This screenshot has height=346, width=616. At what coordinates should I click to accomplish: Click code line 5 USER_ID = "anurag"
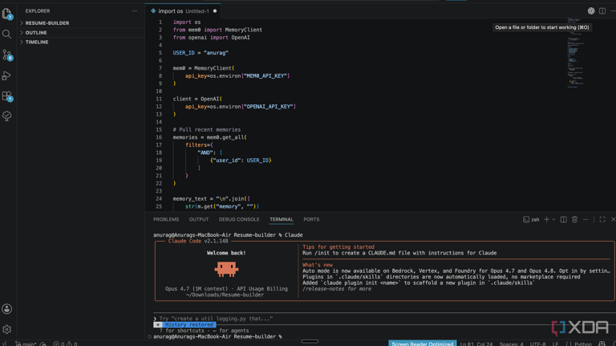(201, 53)
